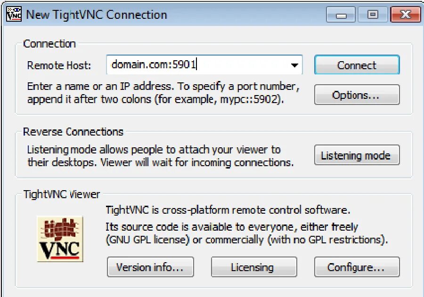The image size is (424, 297).
Task: Click the GNU GPL license sentence
Action: (x=246, y=233)
